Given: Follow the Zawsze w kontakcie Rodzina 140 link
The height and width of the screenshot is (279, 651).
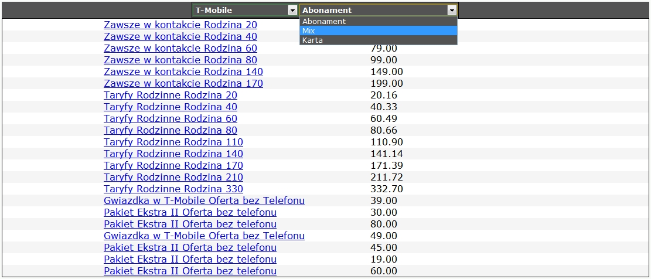Looking at the screenshot, I should point(183,72).
